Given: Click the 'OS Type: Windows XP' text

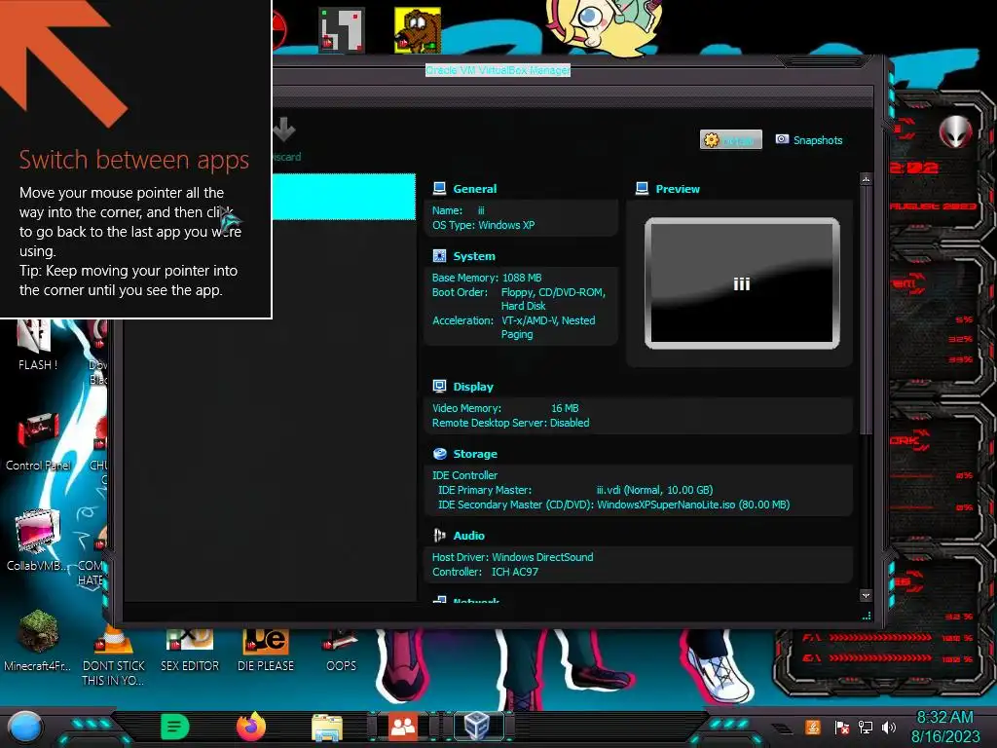Looking at the screenshot, I should 483,225.
